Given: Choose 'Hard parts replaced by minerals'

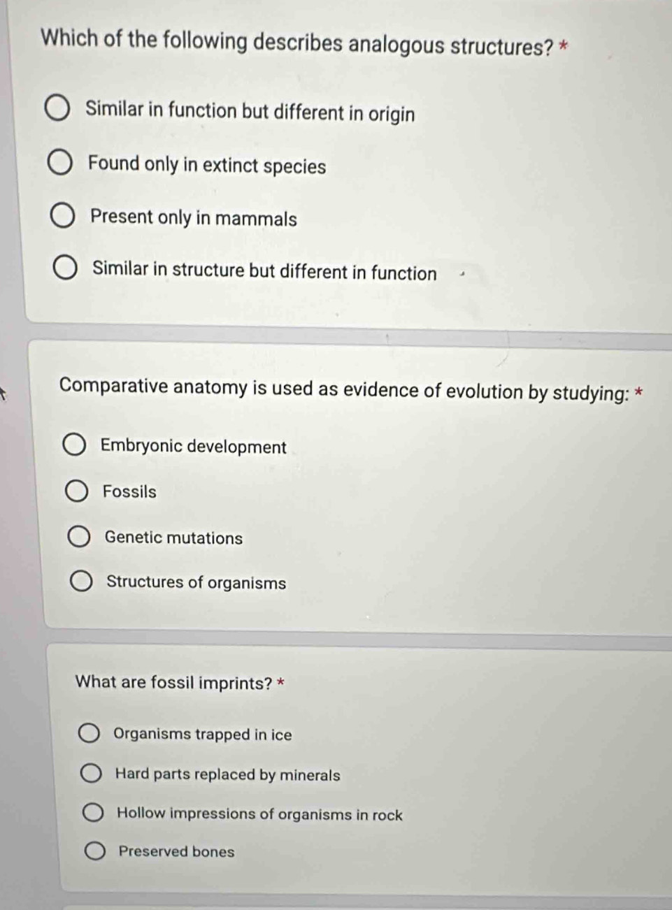Looking at the screenshot, I should tap(91, 773).
